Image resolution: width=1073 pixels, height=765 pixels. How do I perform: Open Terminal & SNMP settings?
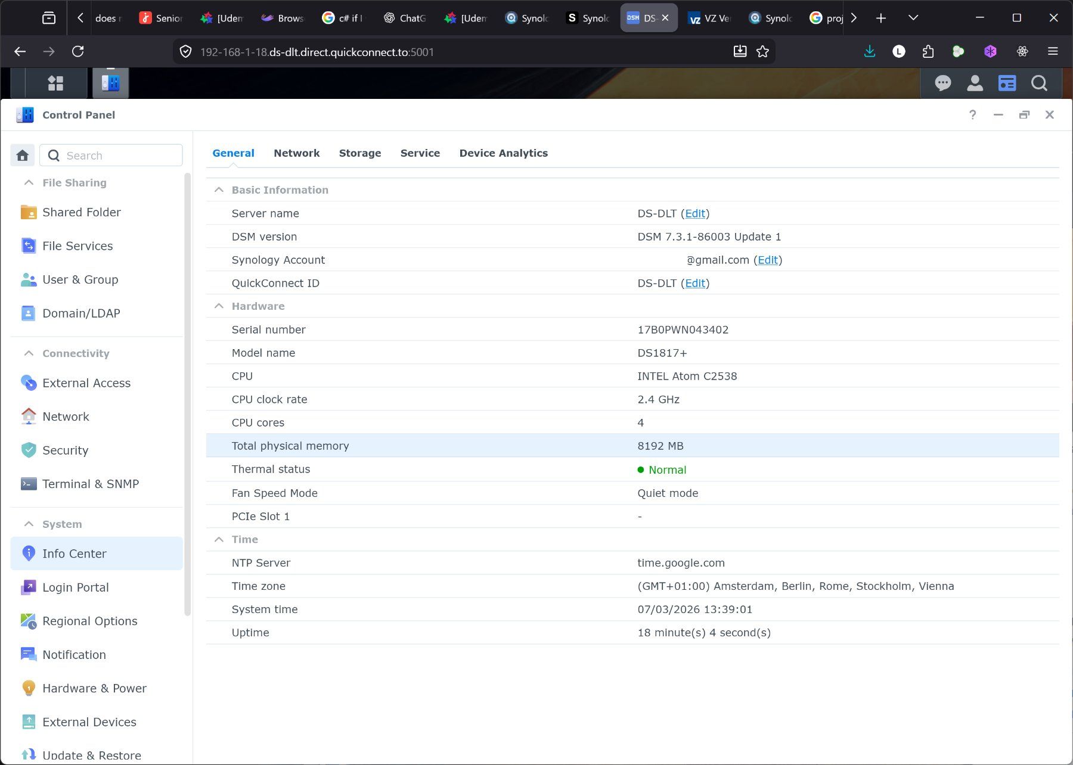(97, 484)
